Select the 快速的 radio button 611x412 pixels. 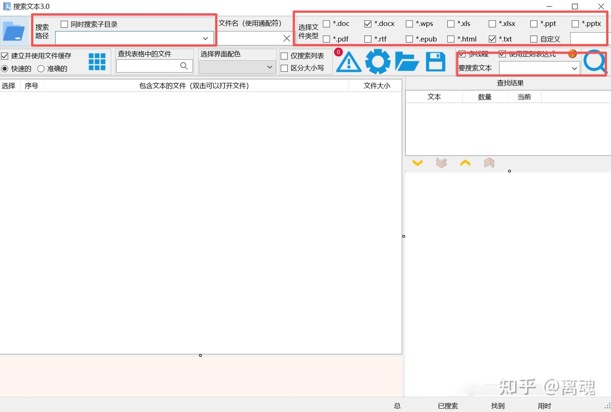click(5, 68)
